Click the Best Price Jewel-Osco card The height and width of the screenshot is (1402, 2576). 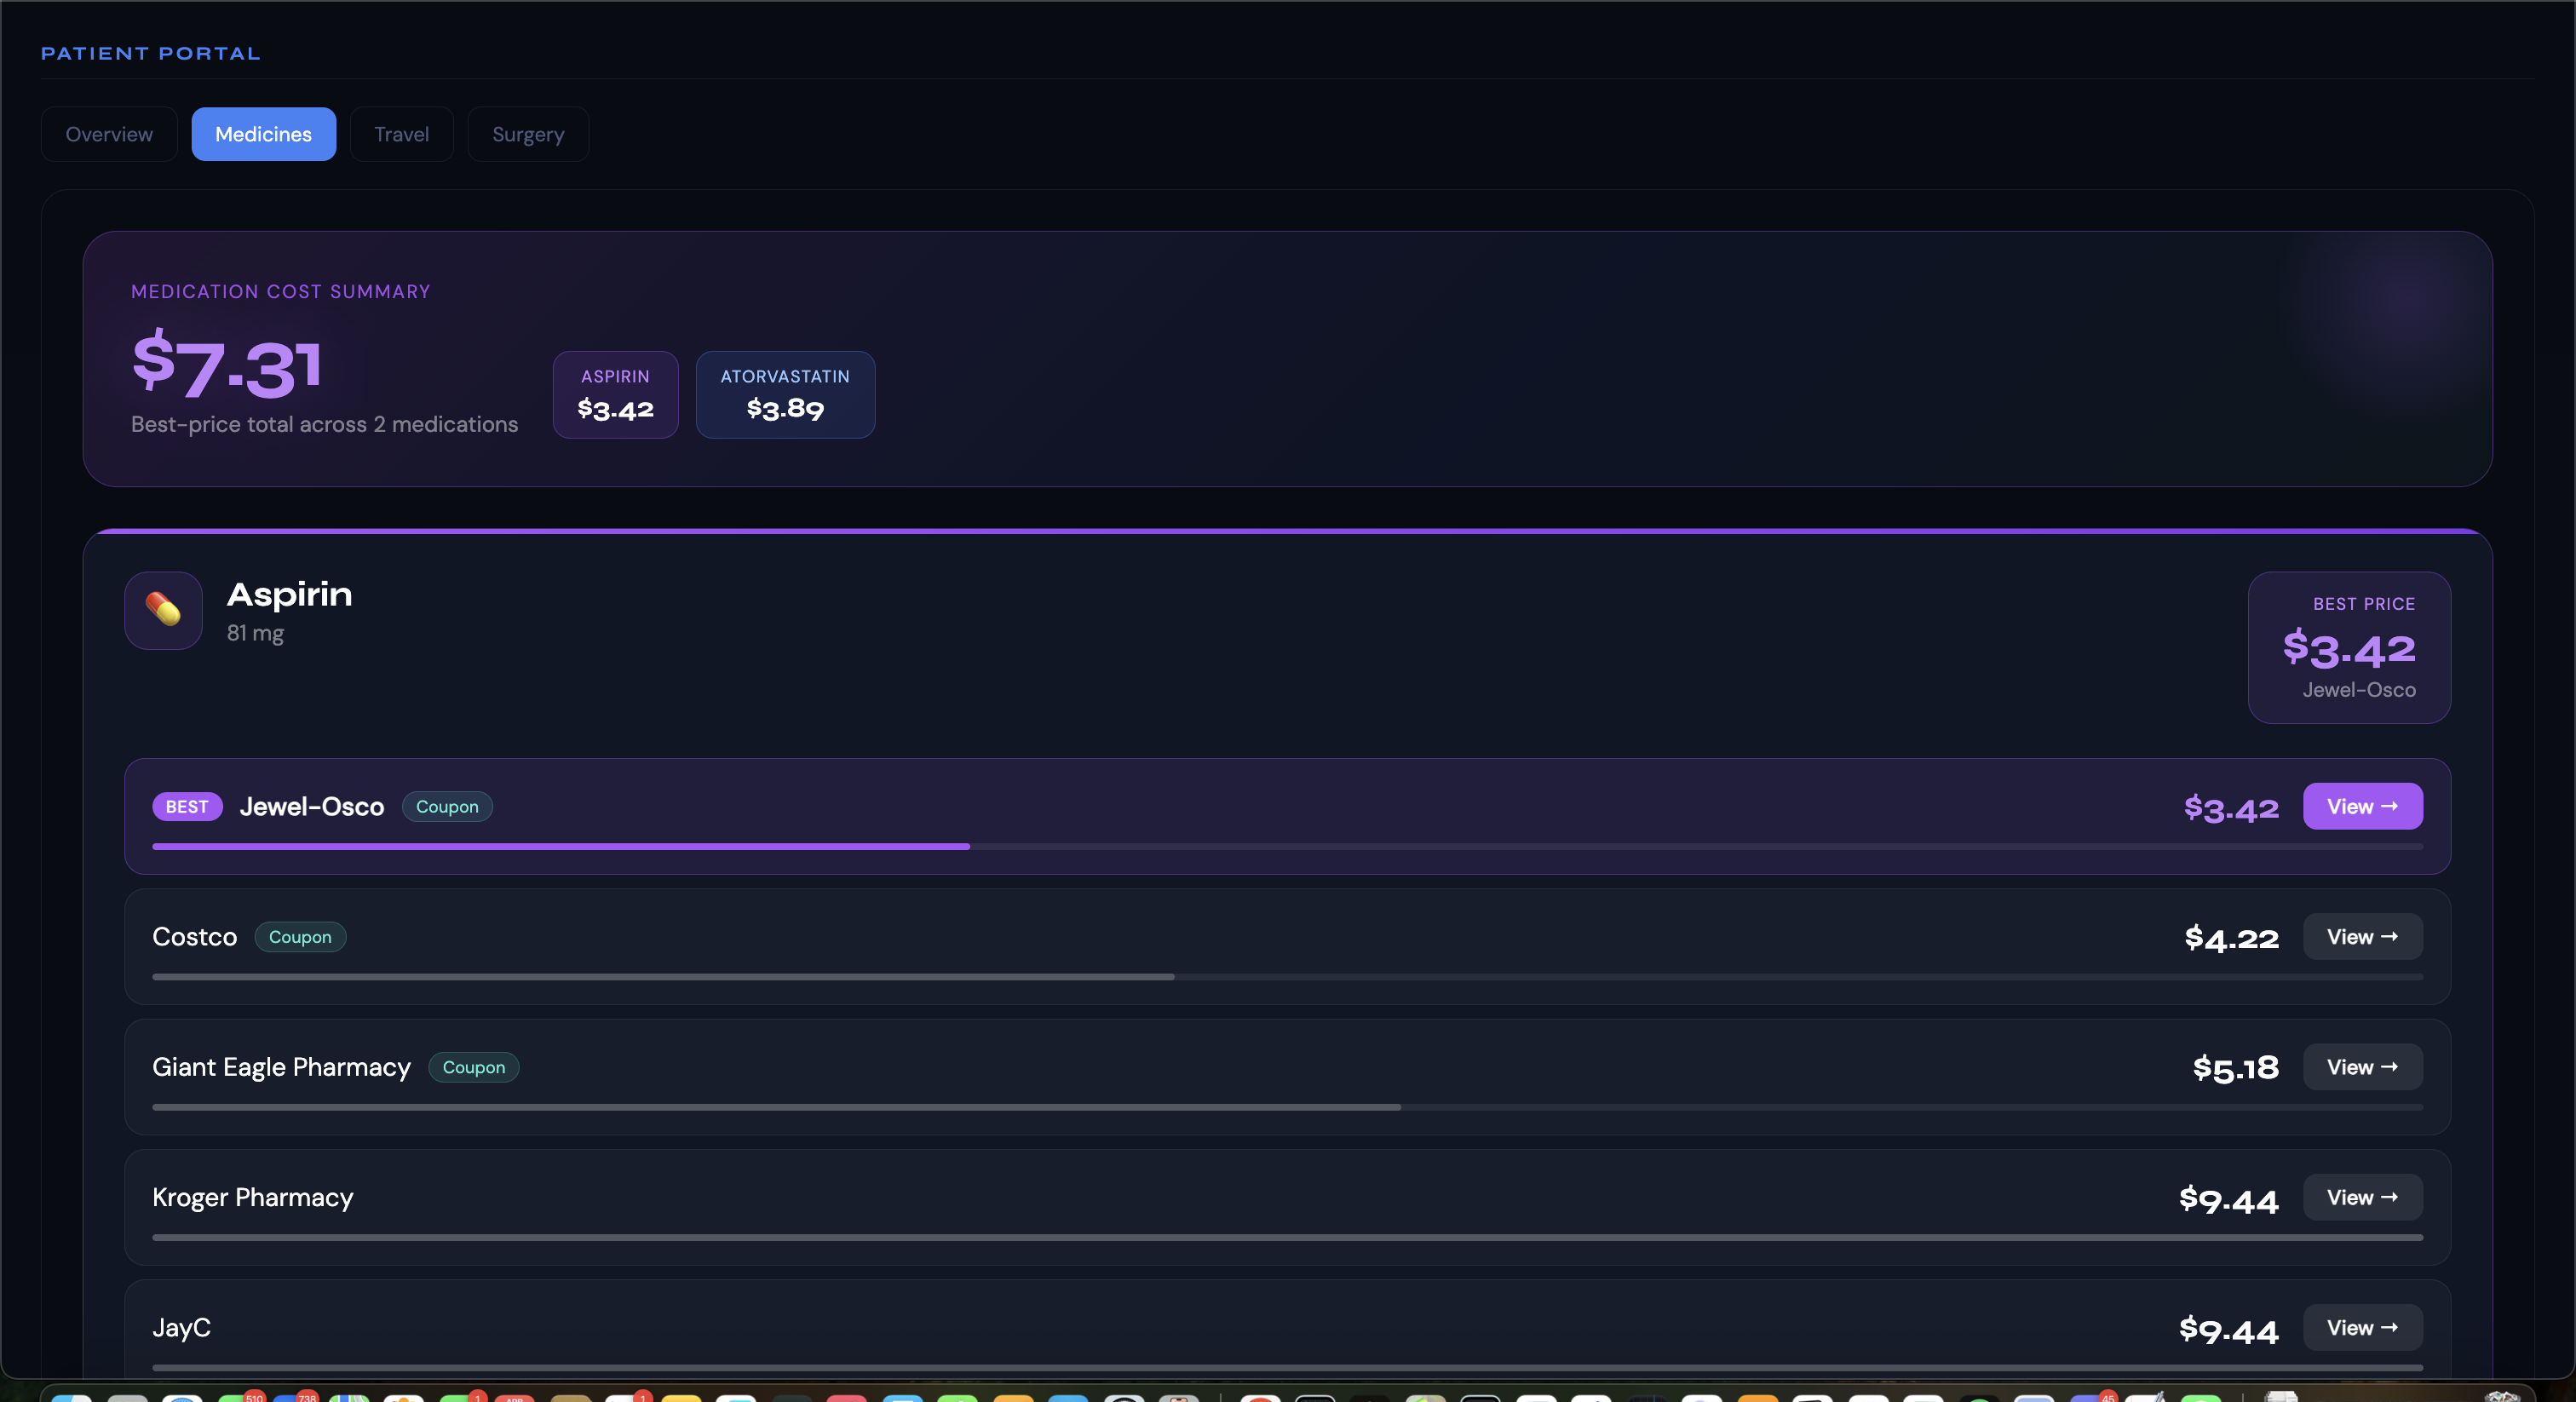pos(2348,647)
